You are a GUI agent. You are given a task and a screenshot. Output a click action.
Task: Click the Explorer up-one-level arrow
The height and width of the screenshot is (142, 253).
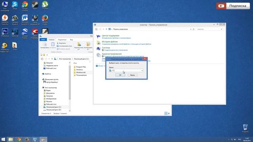(52, 59)
